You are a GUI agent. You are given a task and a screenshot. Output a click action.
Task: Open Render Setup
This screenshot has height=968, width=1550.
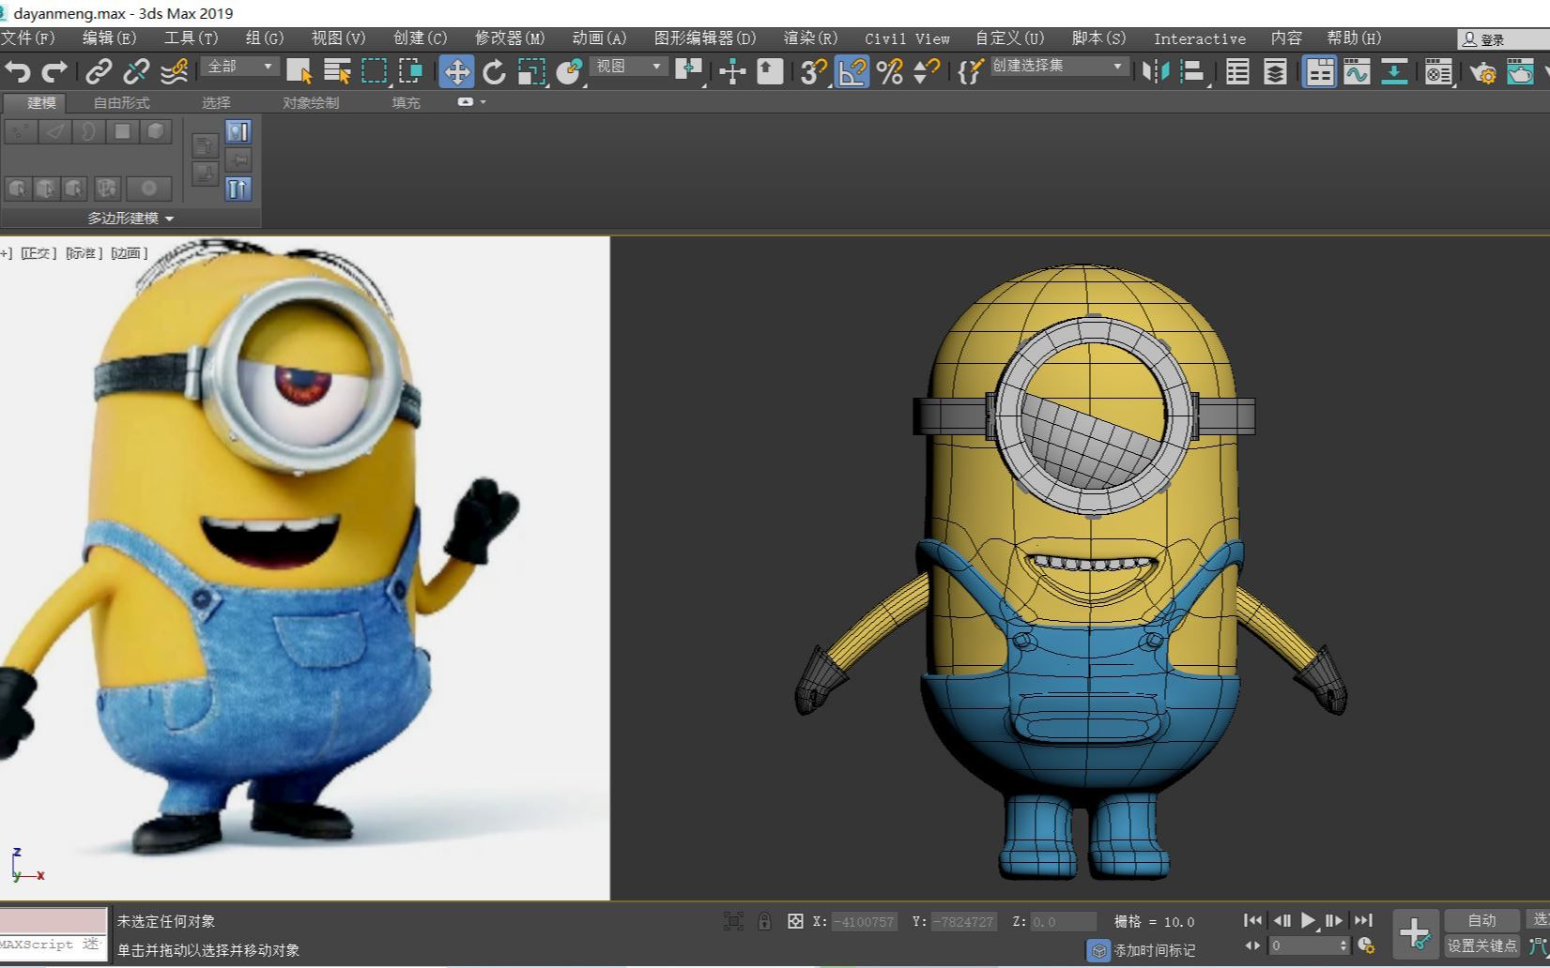click(x=1482, y=71)
